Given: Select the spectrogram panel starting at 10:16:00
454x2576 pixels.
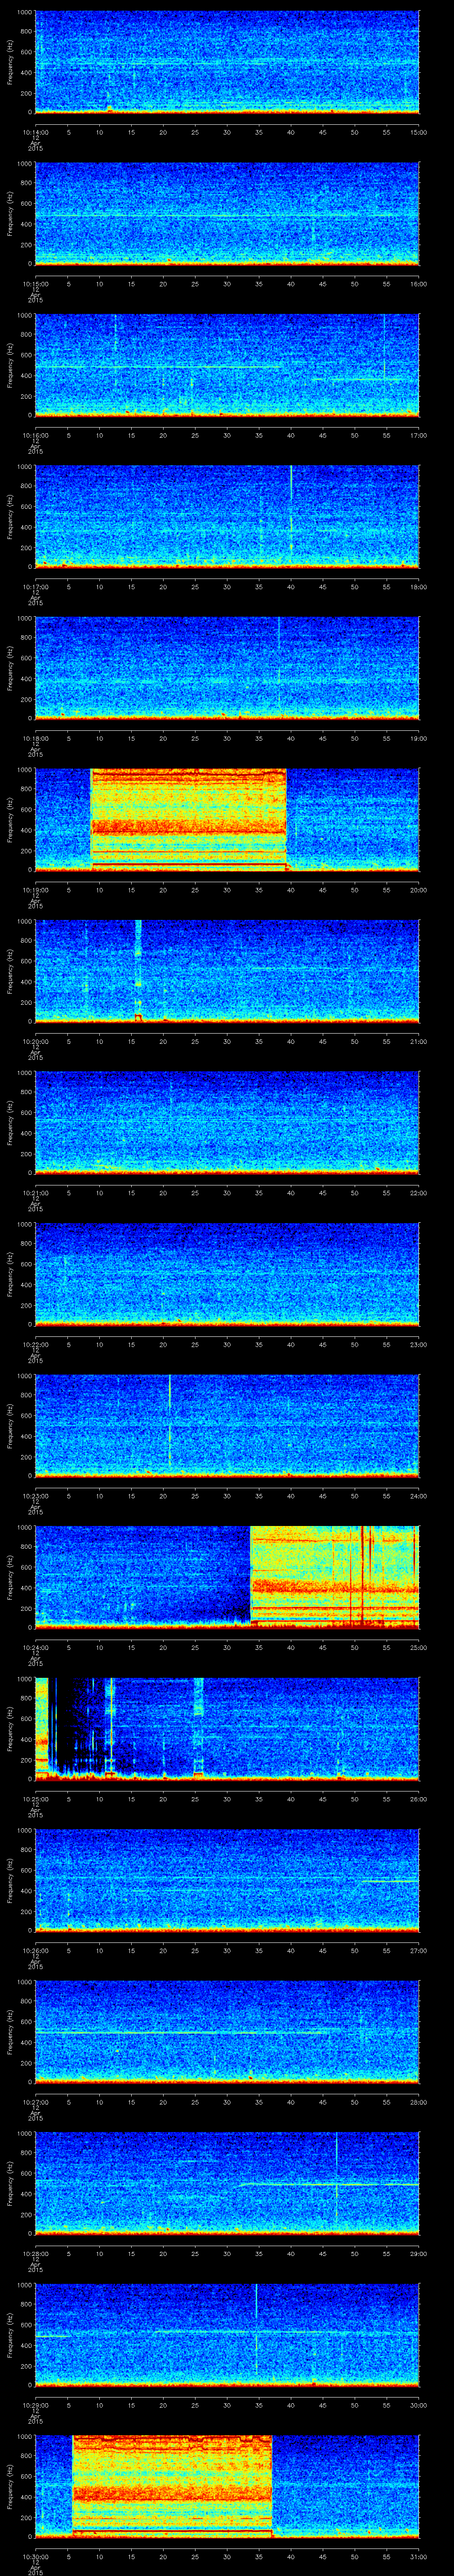Looking at the screenshot, I should click(x=227, y=365).
